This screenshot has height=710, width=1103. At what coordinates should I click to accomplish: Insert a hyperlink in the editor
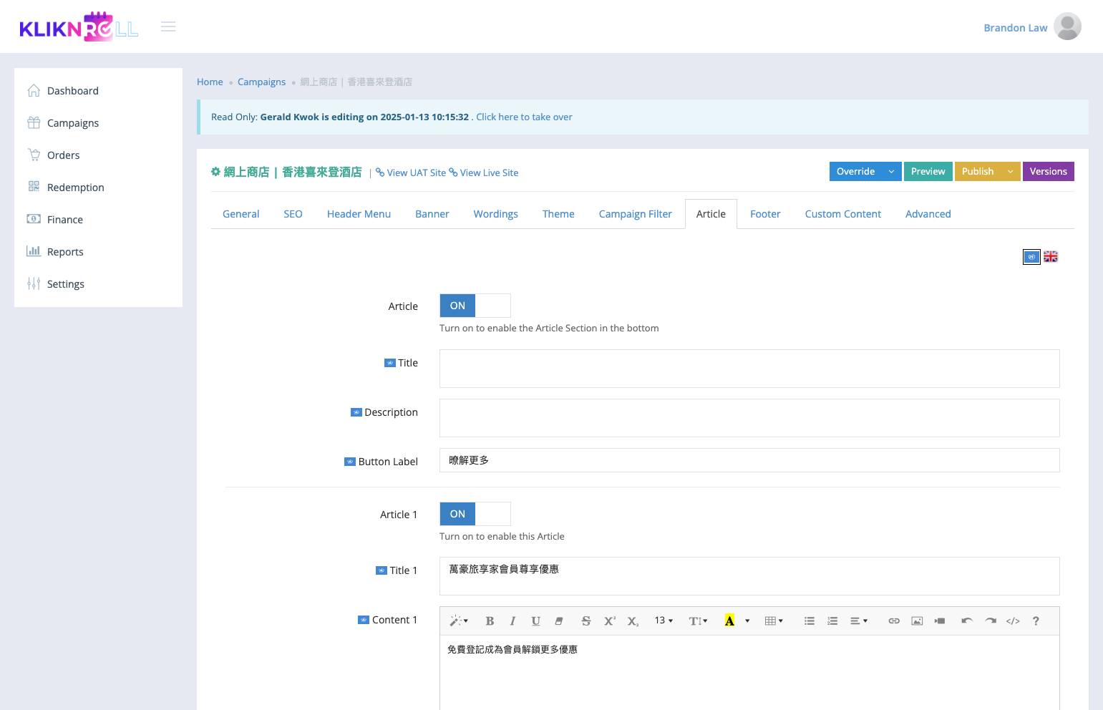[x=894, y=621]
